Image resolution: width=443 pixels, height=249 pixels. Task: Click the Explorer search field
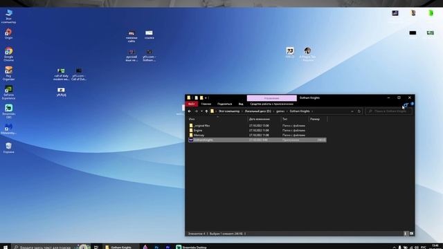(388, 111)
